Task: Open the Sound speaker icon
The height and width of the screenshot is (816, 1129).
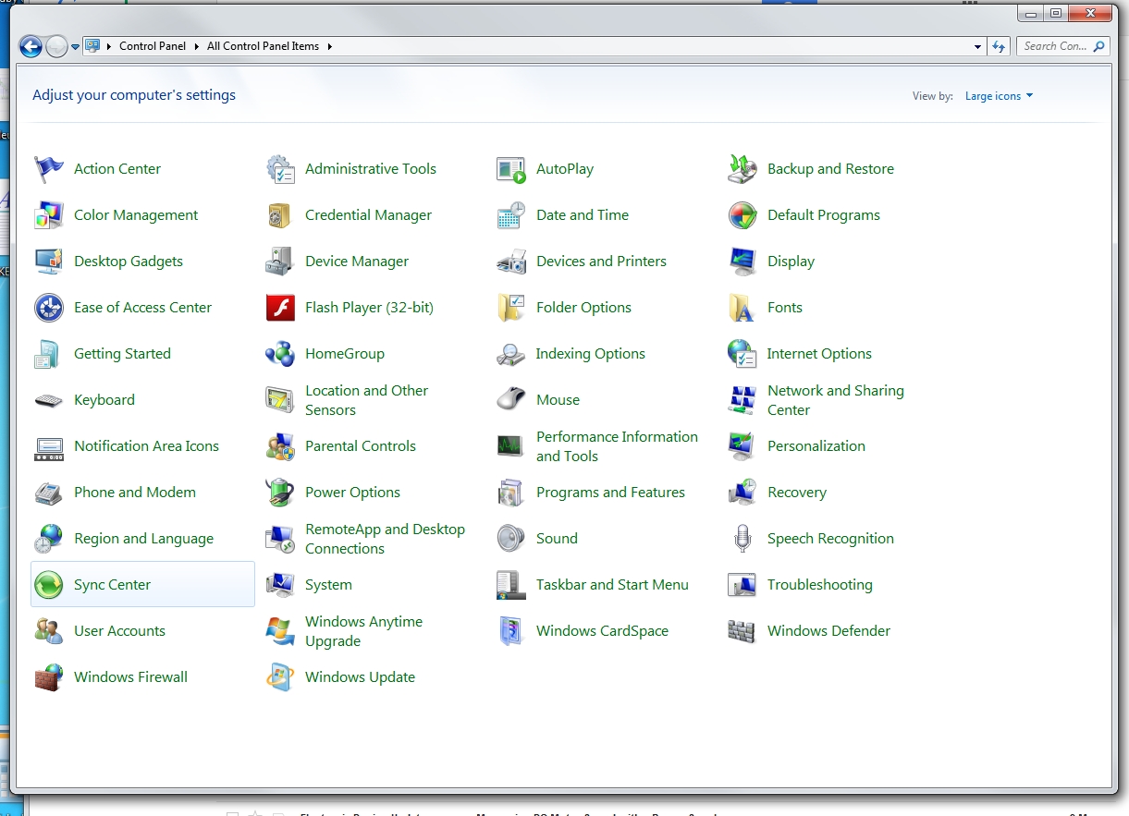Action: 511,539
